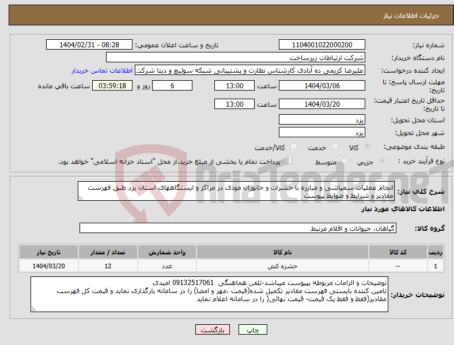Click the نوع فرآیند خرید label

421,161
